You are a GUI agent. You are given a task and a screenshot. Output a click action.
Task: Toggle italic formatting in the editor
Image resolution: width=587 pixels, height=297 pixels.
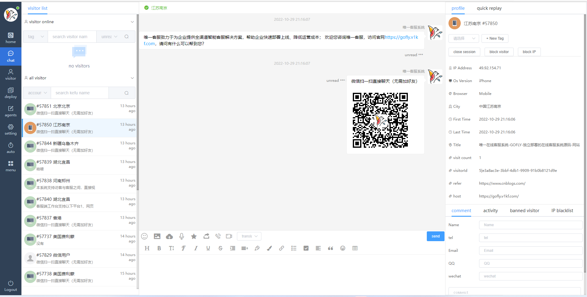tap(196, 248)
